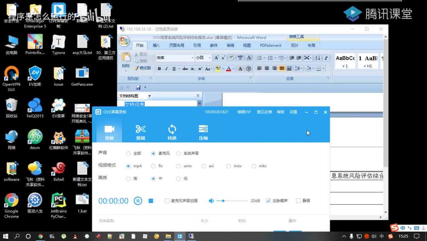Open 帮助 help in QVE
The height and width of the screenshot is (241, 427).
(281, 112)
